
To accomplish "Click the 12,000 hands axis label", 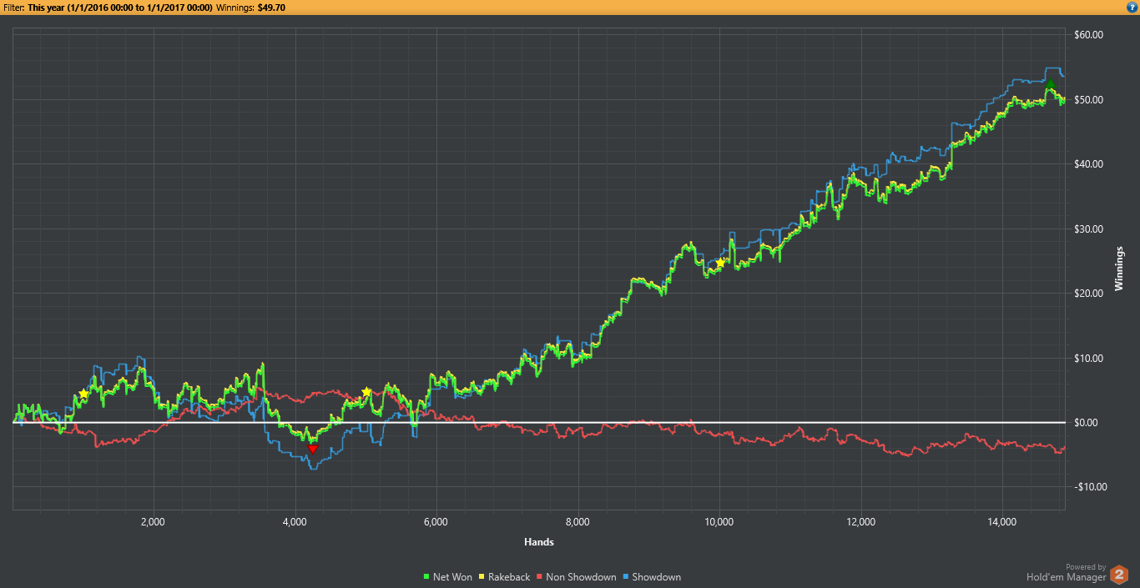I will [x=860, y=522].
